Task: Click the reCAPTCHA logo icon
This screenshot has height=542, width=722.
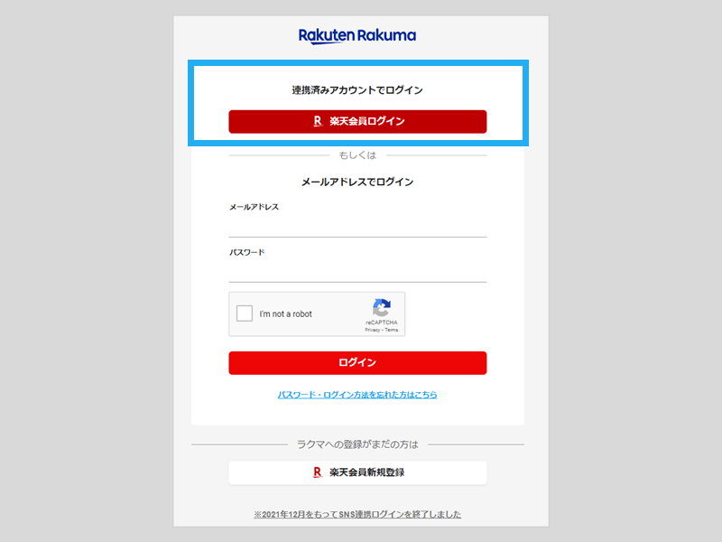Action: coord(382,307)
